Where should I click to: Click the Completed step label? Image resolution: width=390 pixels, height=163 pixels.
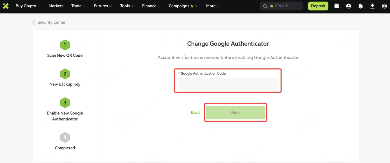[x=65, y=148]
